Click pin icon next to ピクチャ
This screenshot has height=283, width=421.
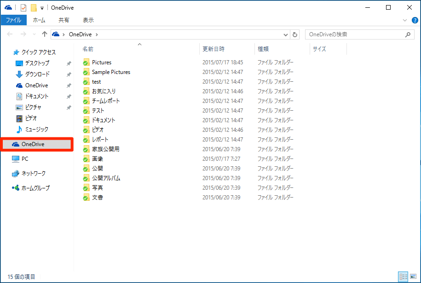click(x=69, y=108)
